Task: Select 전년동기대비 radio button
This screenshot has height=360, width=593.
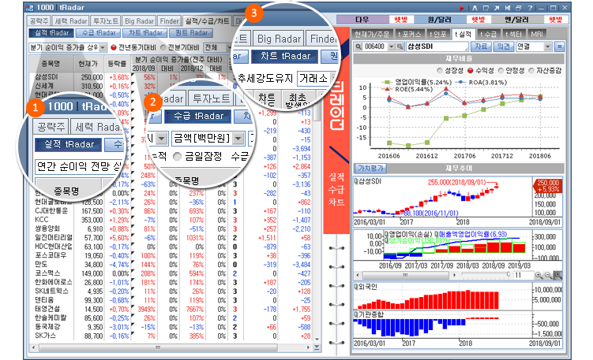Action: coord(114,47)
